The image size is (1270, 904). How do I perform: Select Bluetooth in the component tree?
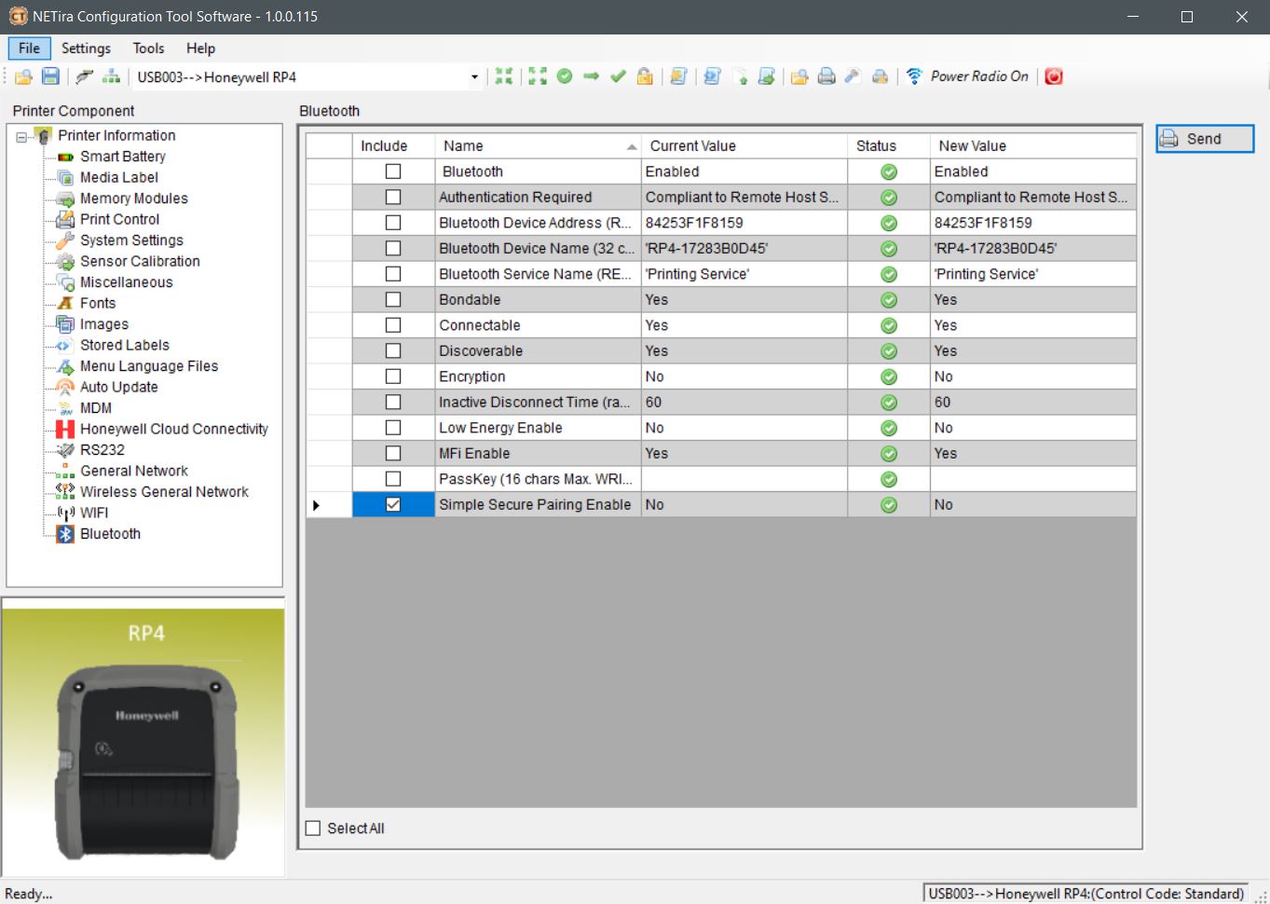(x=110, y=534)
